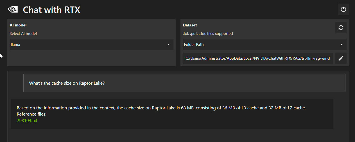Click the Chat with RTX title
Viewport: 355px width, 142px height.
51,10
